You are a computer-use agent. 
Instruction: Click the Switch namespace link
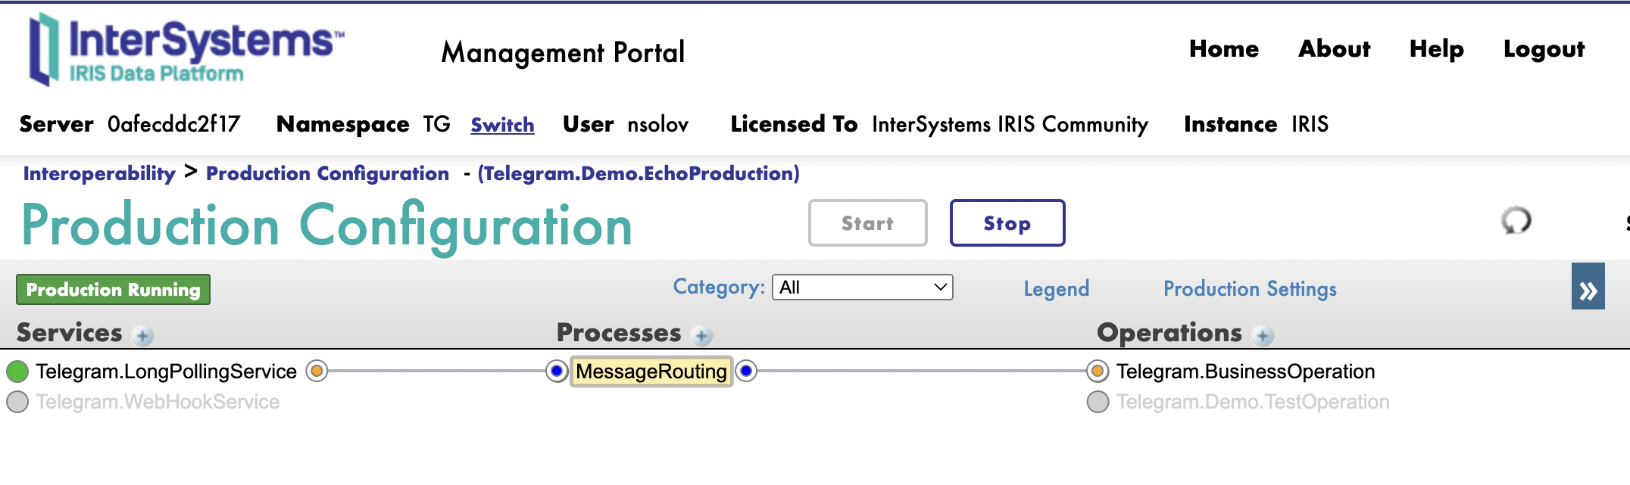click(x=502, y=125)
